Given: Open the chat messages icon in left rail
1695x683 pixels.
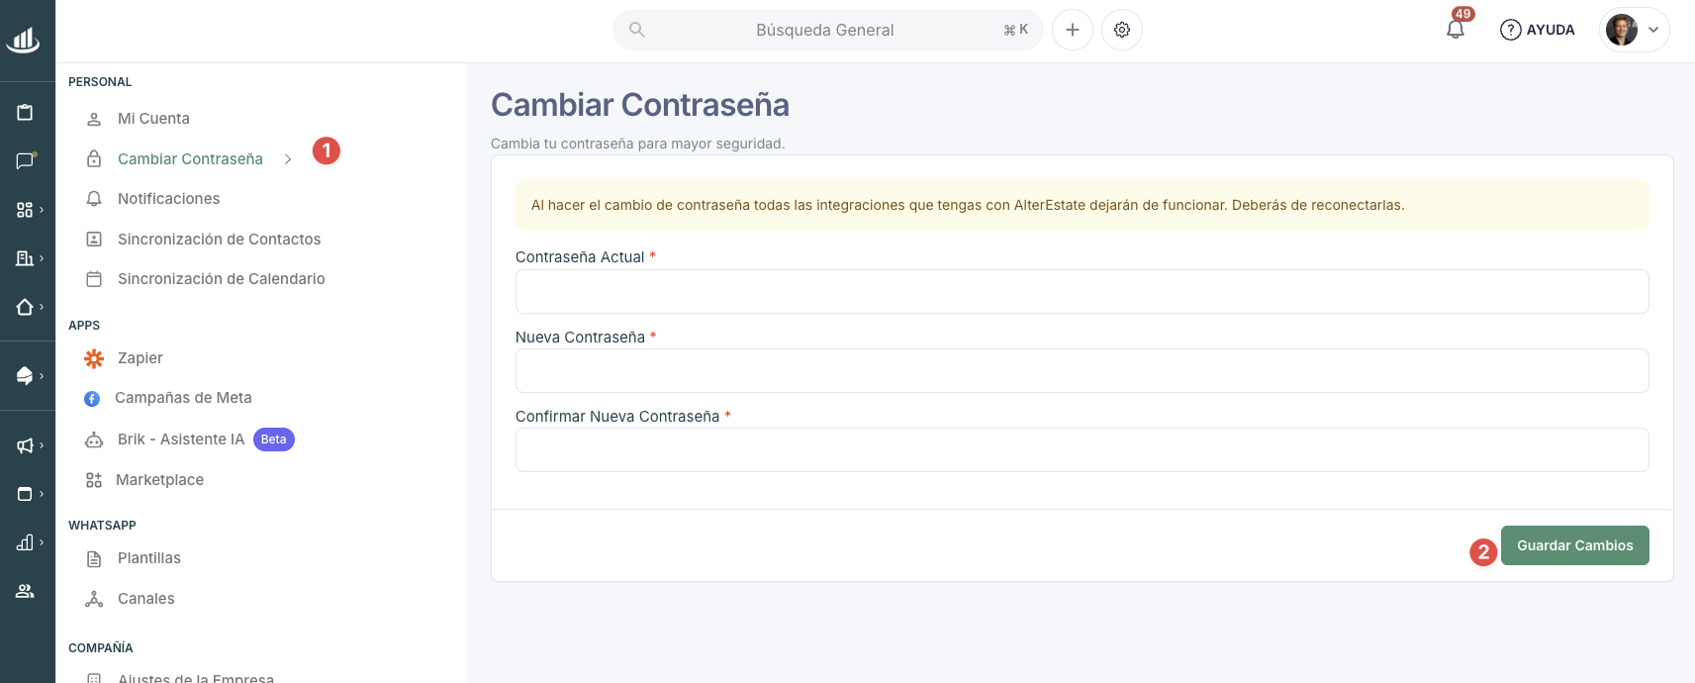Looking at the screenshot, I should point(25,160).
